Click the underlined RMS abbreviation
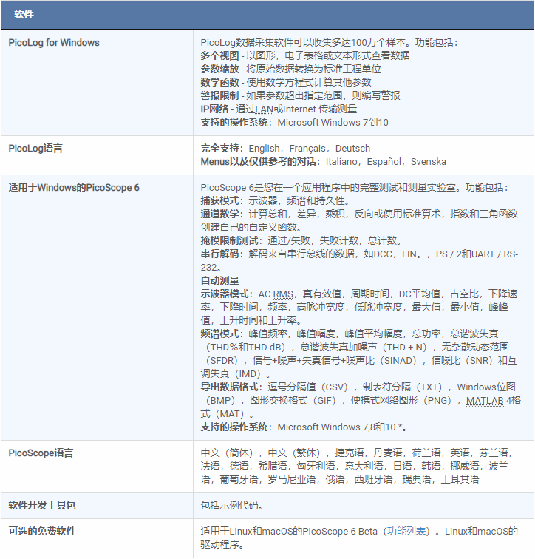This screenshot has height=559, width=535. point(283,294)
